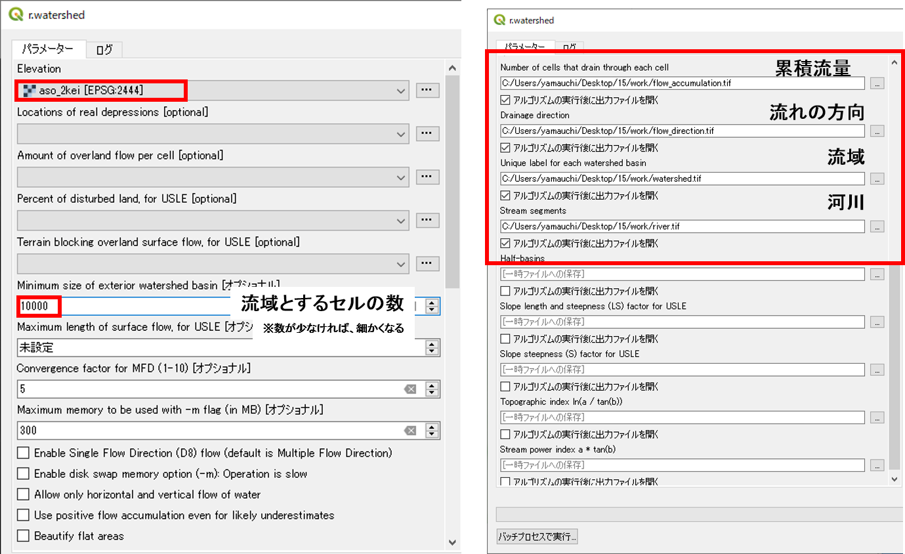905x554 pixels.
Task: Click spinner arrows of Convergence factor field
Action: [432, 389]
